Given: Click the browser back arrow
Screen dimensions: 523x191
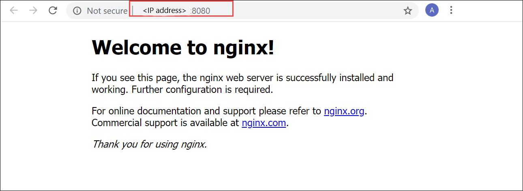Looking at the screenshot, I should coord(14,11).
